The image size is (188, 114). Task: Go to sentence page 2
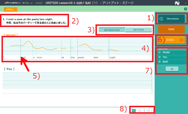[x=138, y=111]
